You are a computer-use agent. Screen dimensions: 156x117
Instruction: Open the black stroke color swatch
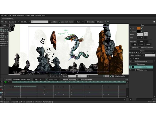139,31
